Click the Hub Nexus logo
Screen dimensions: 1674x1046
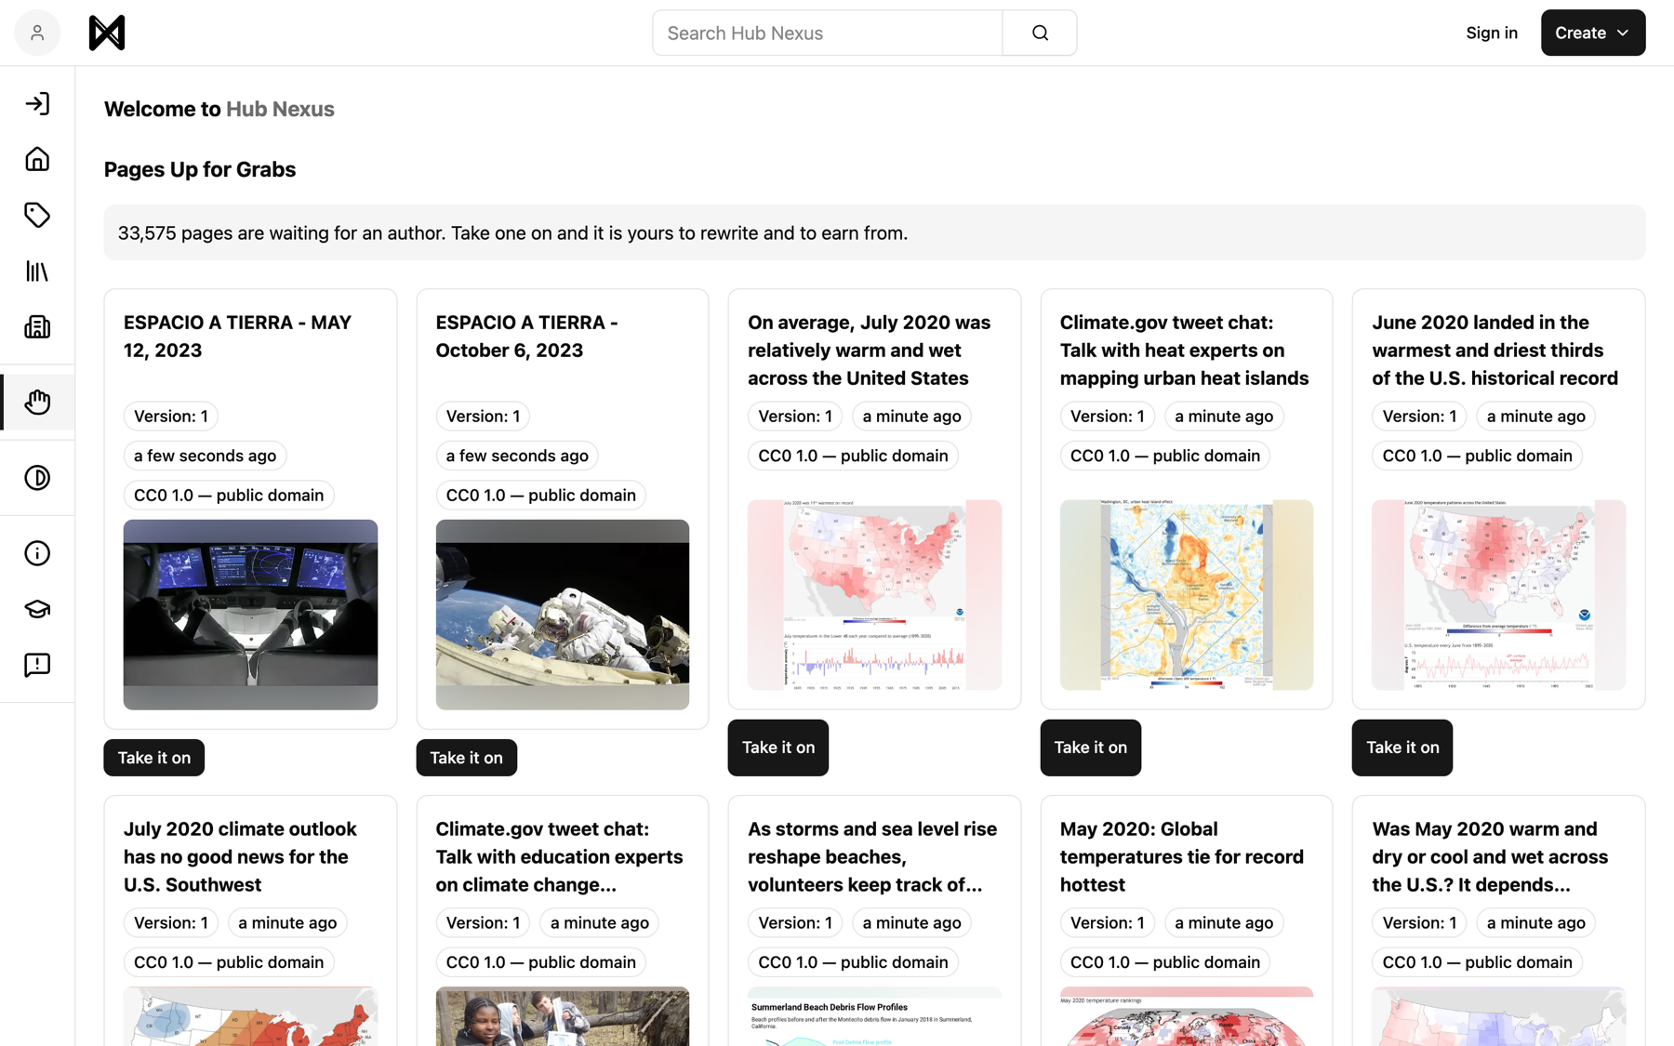click(x=107, y=33)
